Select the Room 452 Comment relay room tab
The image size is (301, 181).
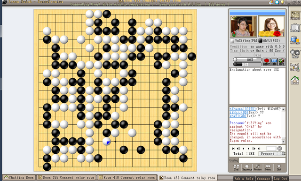coord(187,178)
